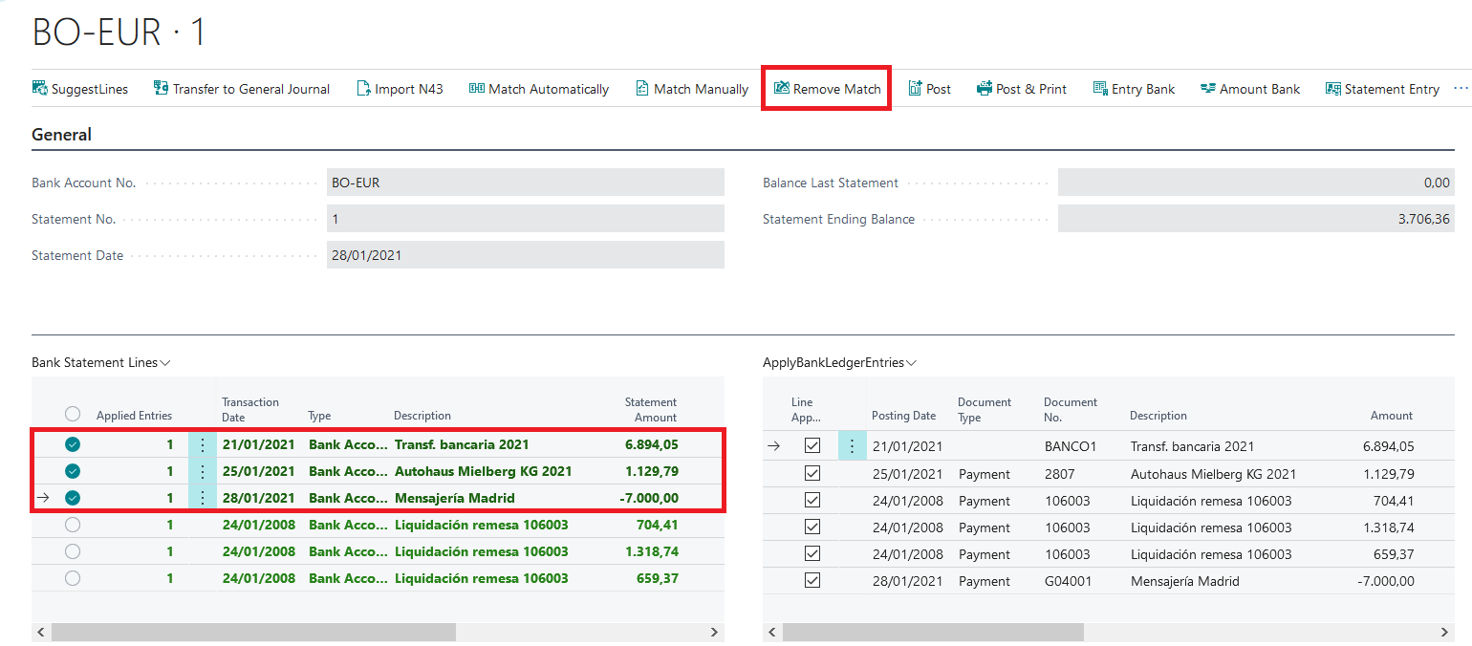Click left arrow of ApplyBankLedgerEntries scrollbar
1472x646 pixels.
[772, 633]
